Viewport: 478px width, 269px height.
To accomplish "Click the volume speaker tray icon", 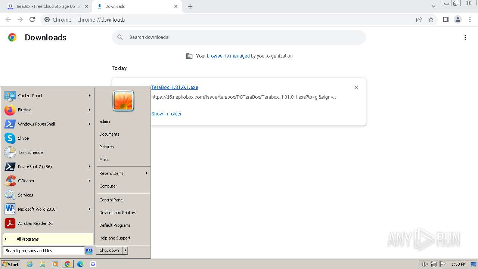I will [x=425, y=264].
